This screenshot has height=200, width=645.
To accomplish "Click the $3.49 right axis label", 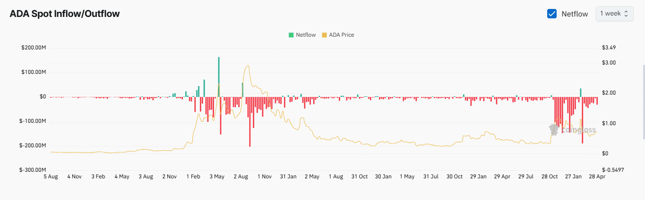I will point(609,48).
